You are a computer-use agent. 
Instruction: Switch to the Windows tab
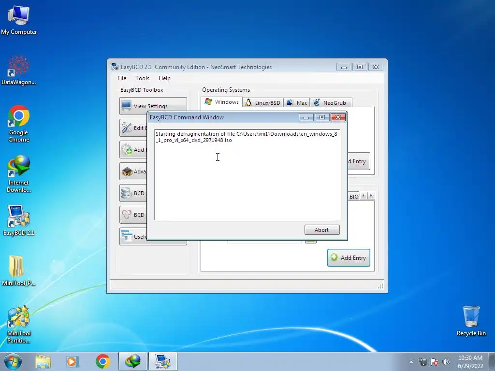[221, 102]
